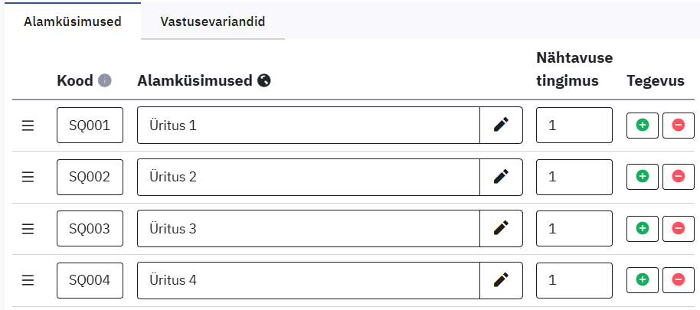
Task: Click the green plus button in SQ004 row
Action: coord(643,280)
